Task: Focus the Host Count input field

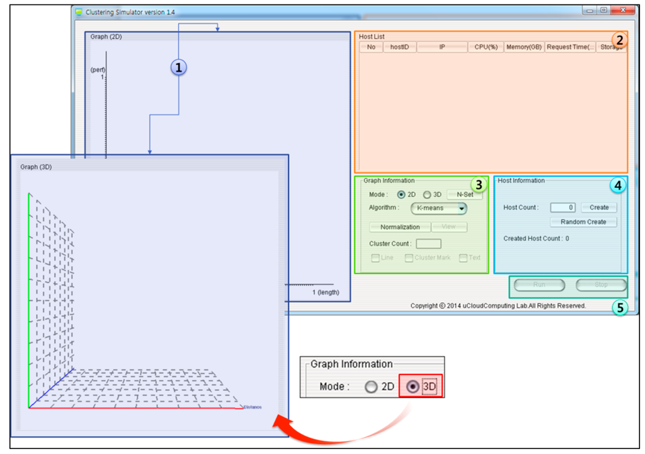Action: point(562,207)
